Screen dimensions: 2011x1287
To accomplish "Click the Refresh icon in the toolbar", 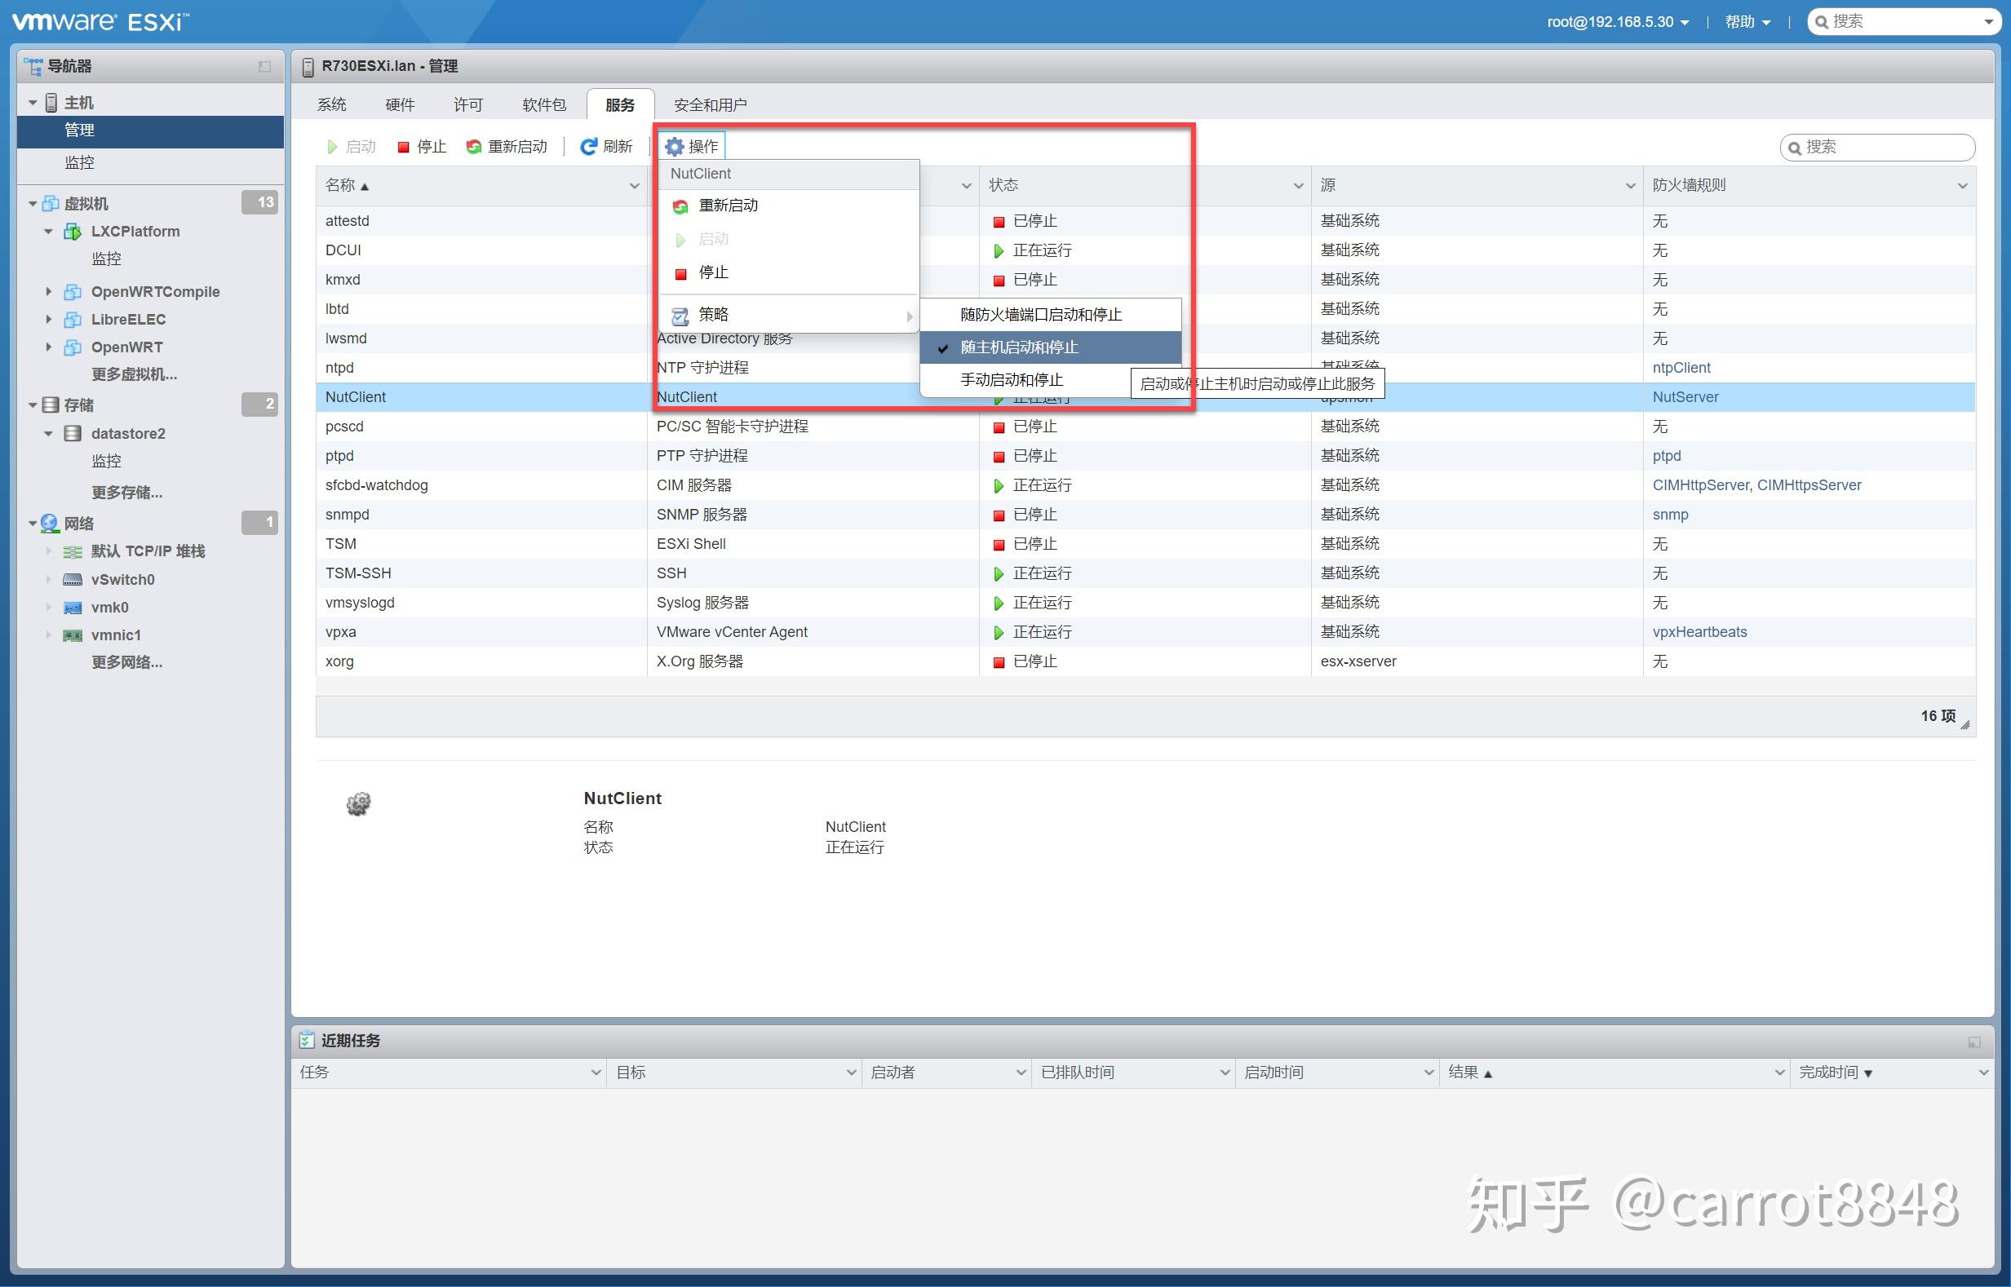I will [588, 147].
